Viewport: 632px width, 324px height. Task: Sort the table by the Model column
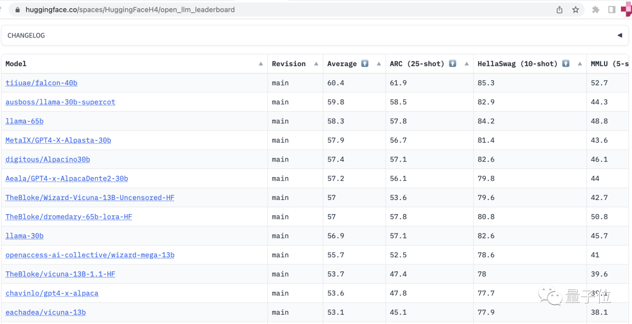coord(261,64)
